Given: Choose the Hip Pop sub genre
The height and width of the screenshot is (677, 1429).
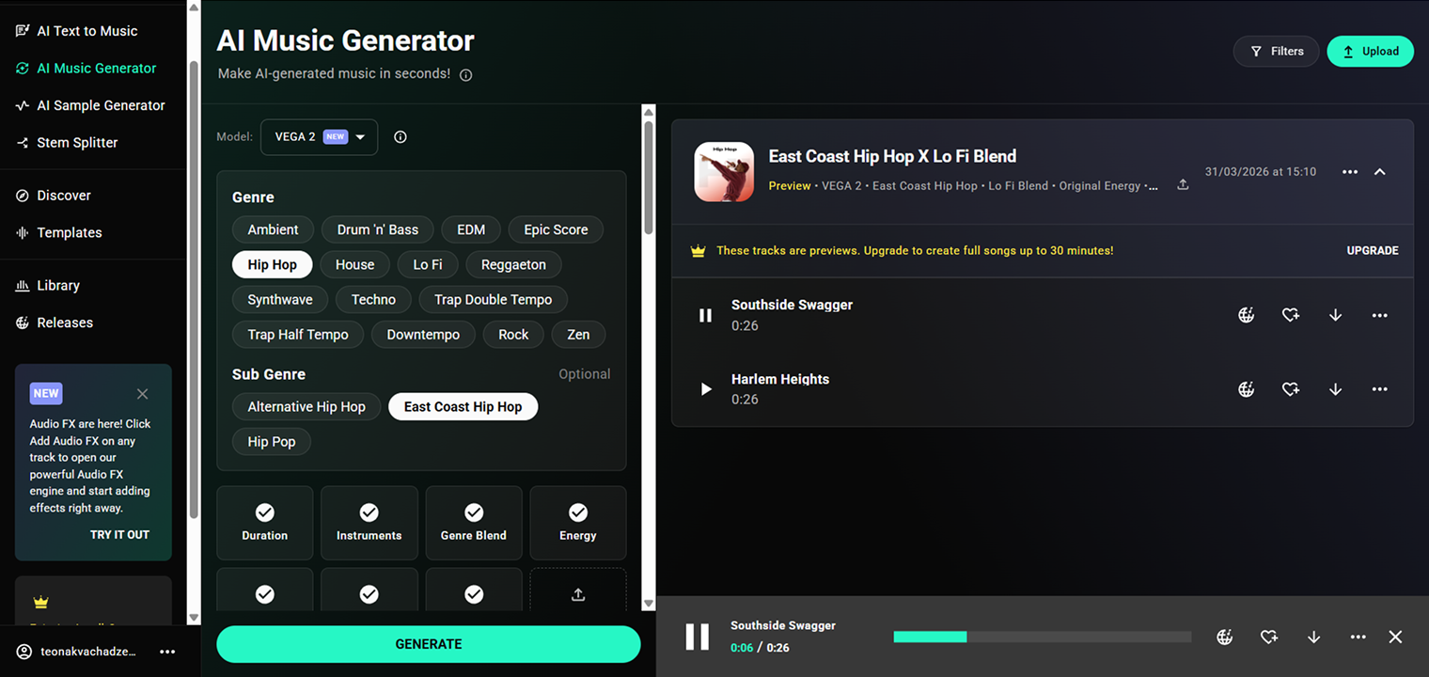Looking at the screenshot, I should tap(272, 441).
